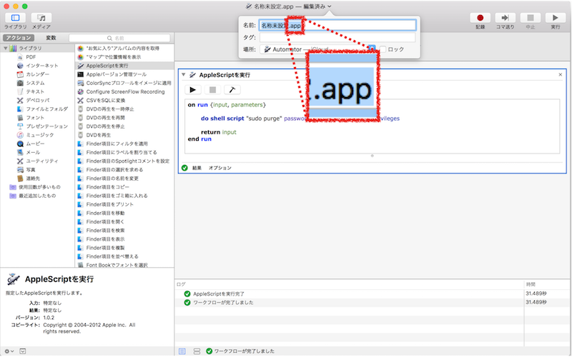Screen dimensions: 572x357
Task: Select AppleScriptを実行 action in list
Action: pos(124,66)
